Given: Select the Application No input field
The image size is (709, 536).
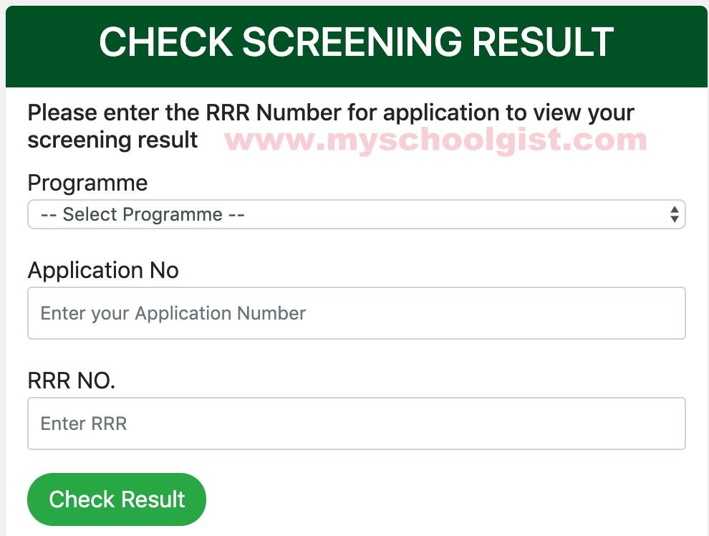Looking at the screenshot, I should (x=357, y=313).
